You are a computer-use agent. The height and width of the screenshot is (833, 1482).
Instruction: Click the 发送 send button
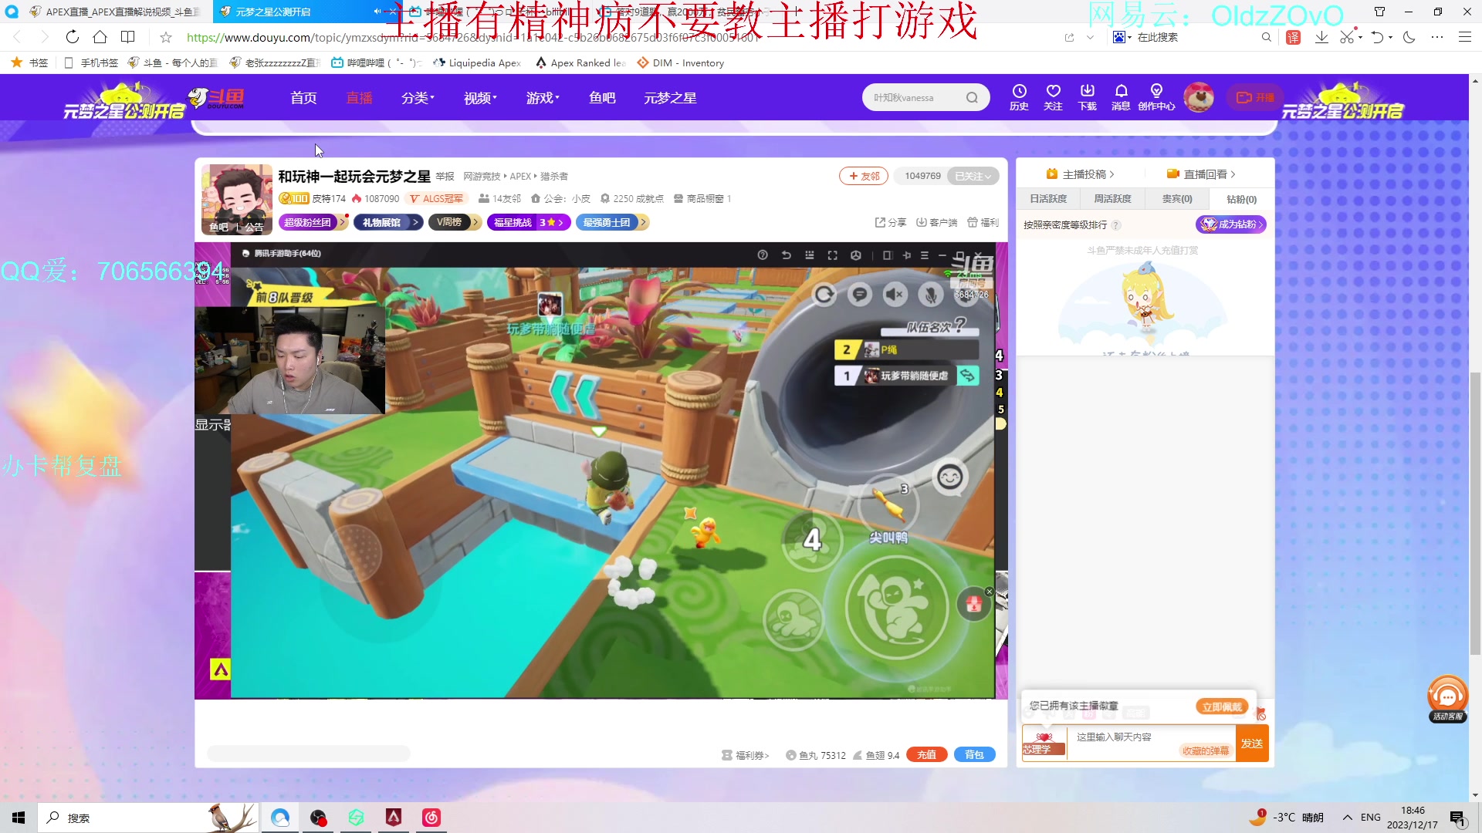coord(1252,744)
